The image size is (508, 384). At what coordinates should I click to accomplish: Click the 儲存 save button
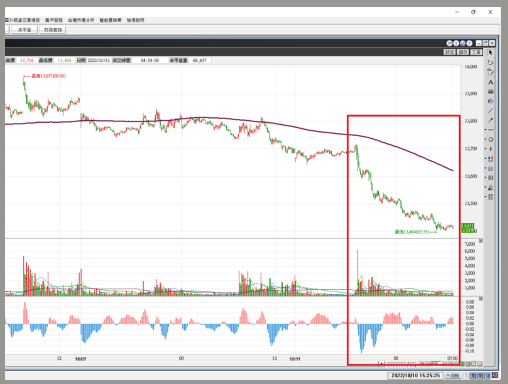463,52
